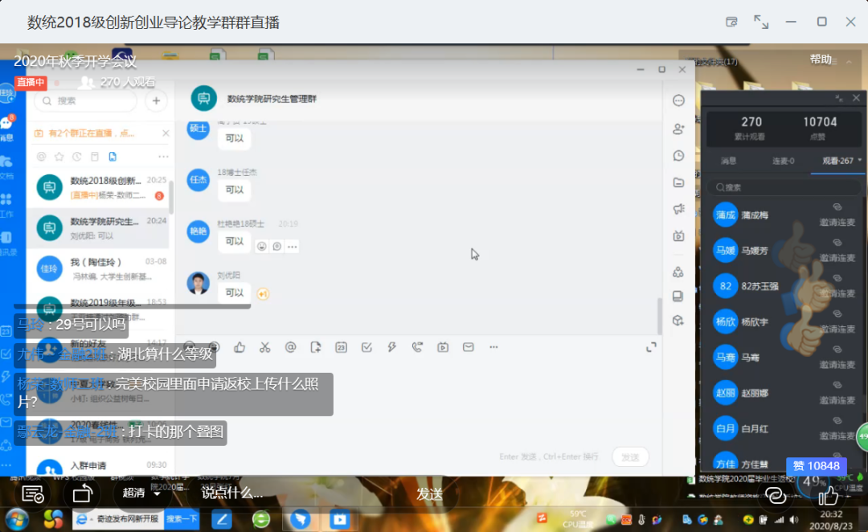Click the 说点什么 comment input field
The width and height of the screenshot is (868, 532).
click(233, 493)
